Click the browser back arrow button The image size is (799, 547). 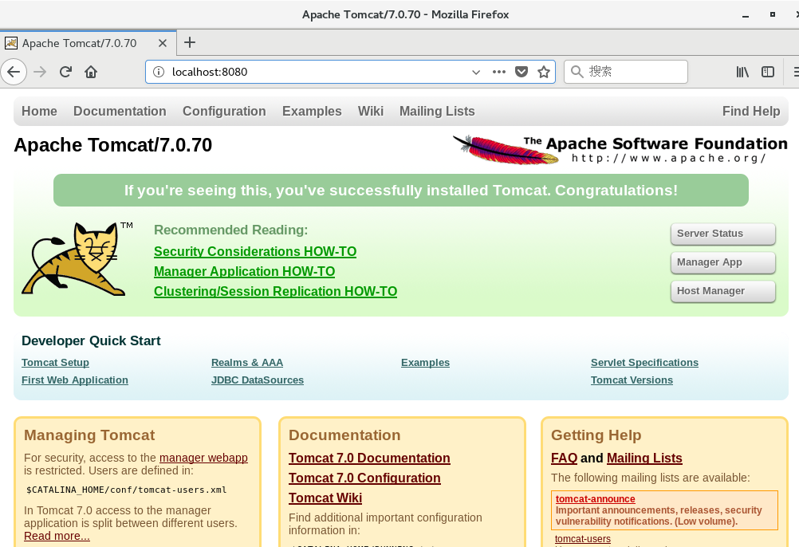click(x=14, y=72)
